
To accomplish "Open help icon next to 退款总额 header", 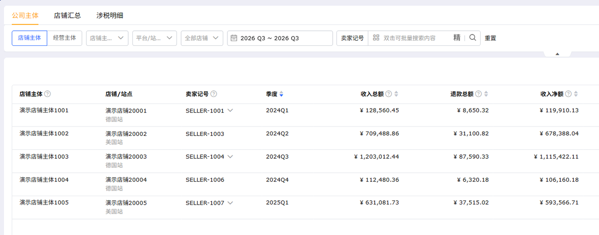I will coord(478,94).
